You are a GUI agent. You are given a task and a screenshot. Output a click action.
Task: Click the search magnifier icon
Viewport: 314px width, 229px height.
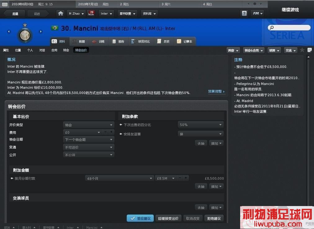(x=271, y=28)
